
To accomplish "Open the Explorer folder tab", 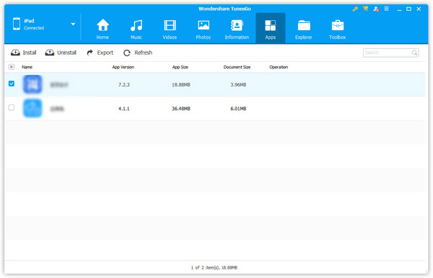I will click(304, 29).
